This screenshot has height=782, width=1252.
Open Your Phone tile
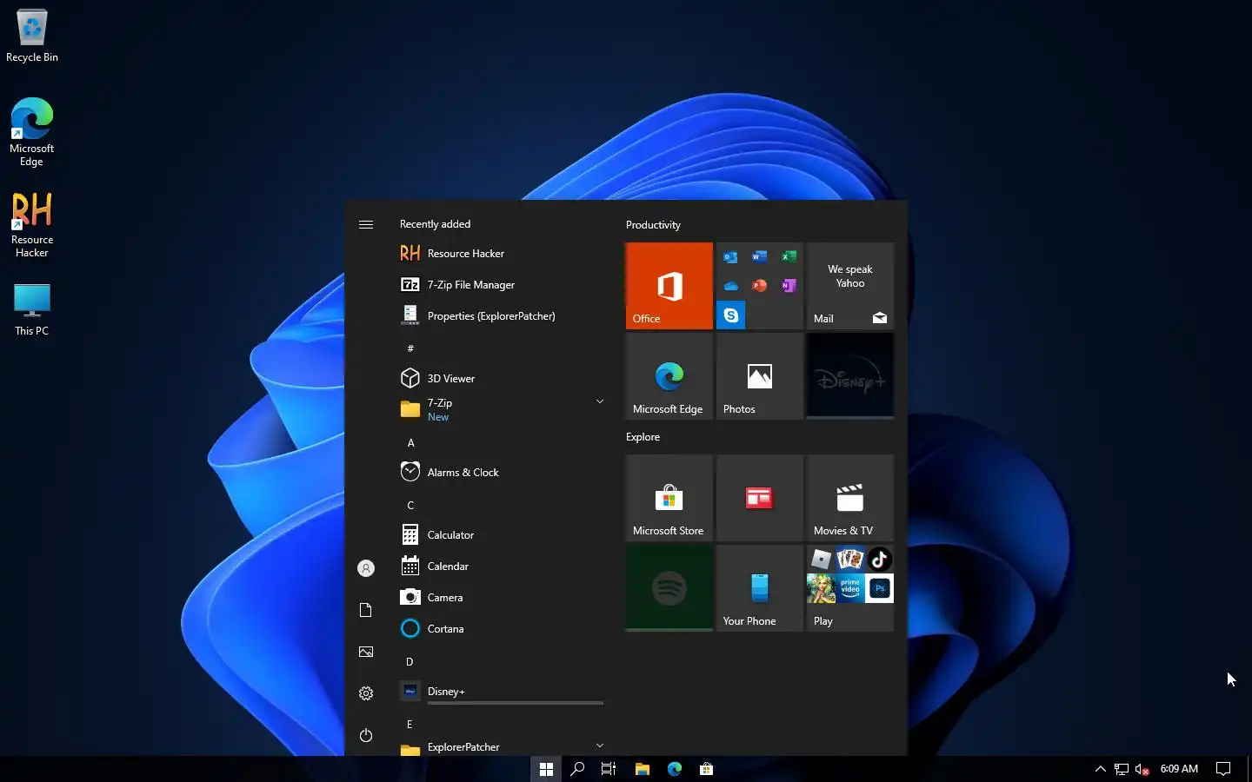click(x=760, y=588)
